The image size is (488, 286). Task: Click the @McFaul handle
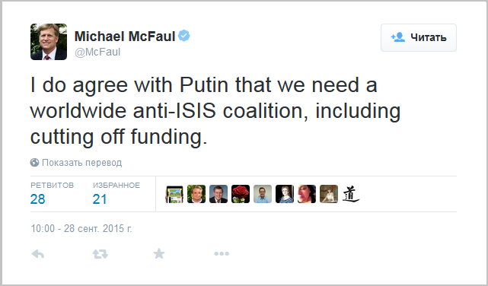(97, 52)
